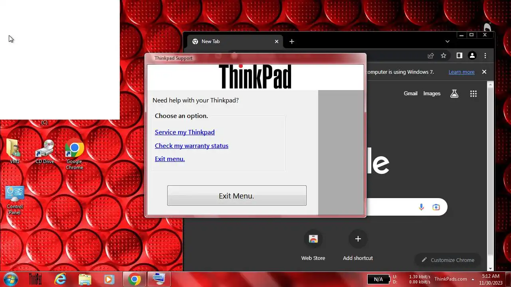Open Control Panel desktop icon
The height and width of the screenshot is (287, 511).
15,200
